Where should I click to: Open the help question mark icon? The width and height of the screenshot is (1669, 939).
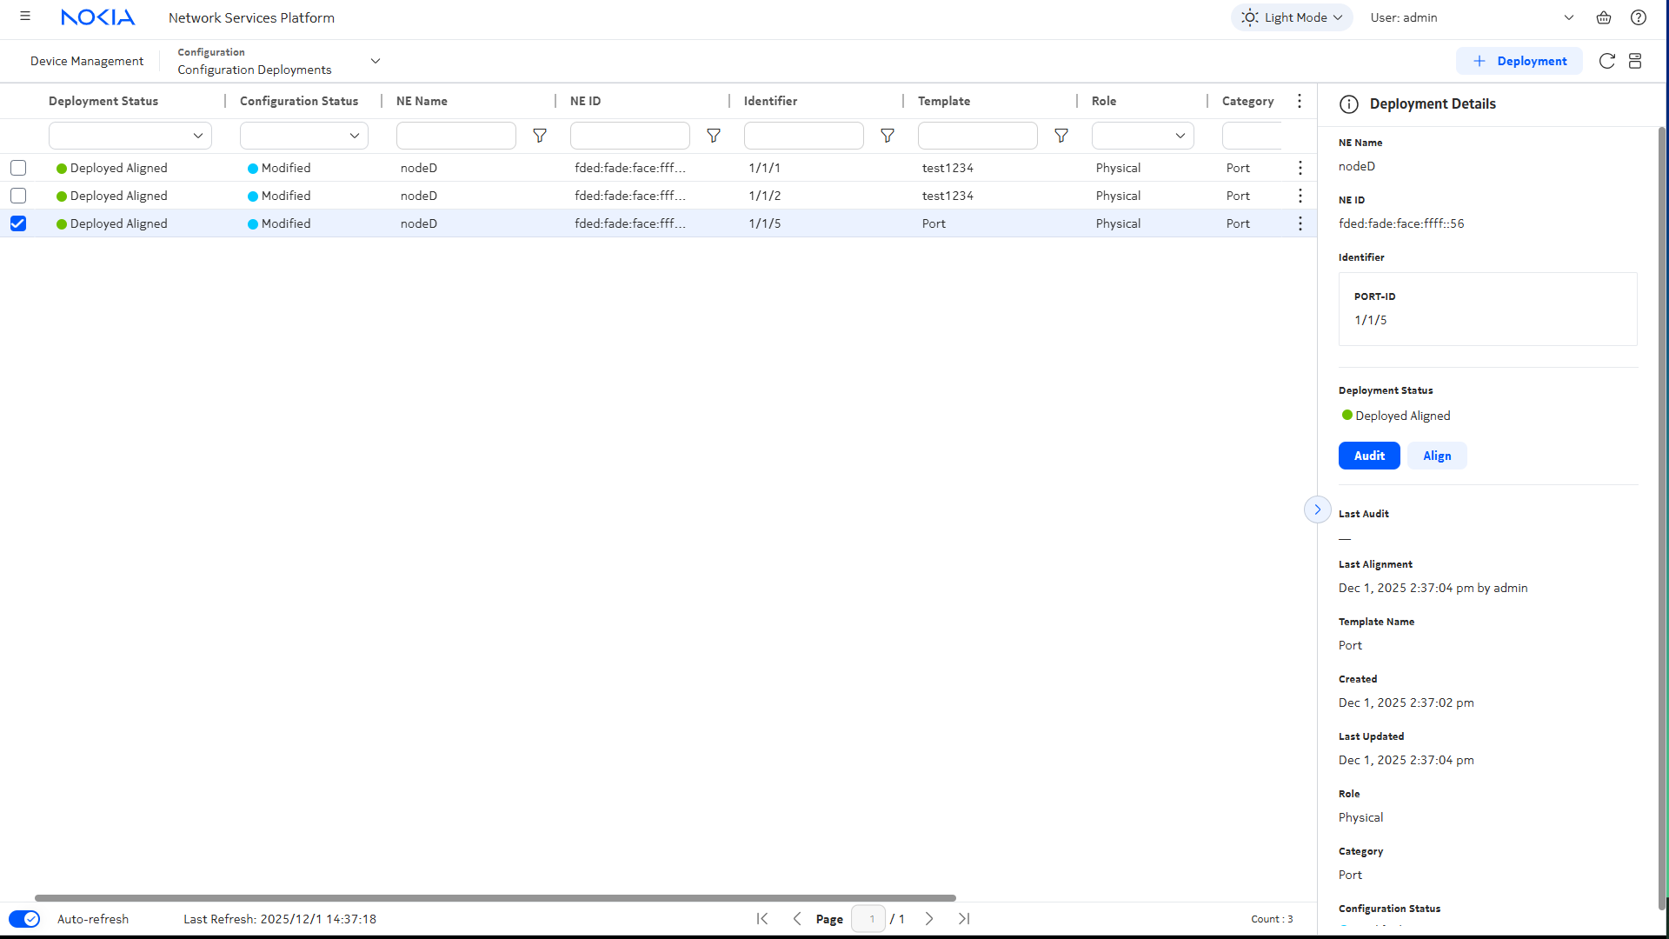(1638, 17)
